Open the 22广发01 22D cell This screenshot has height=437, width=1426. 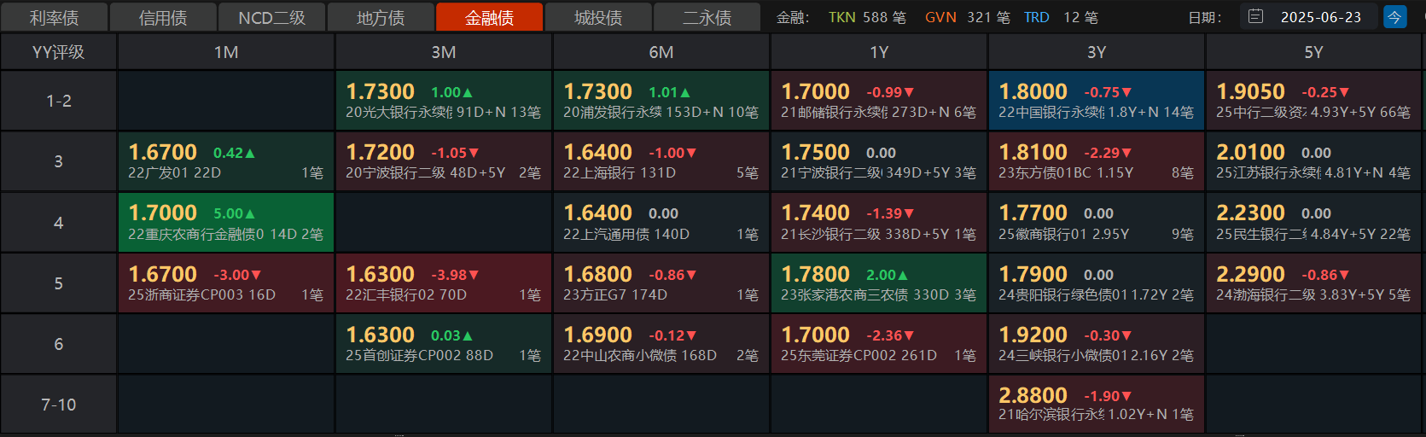tap(226, 161)
